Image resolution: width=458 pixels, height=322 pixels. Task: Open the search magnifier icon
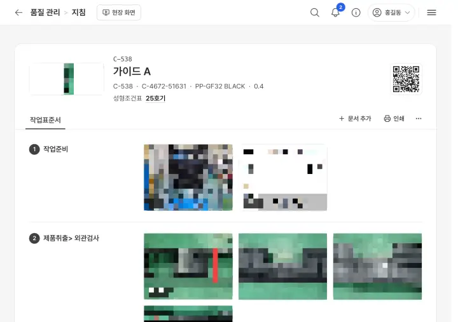point(315,13)
